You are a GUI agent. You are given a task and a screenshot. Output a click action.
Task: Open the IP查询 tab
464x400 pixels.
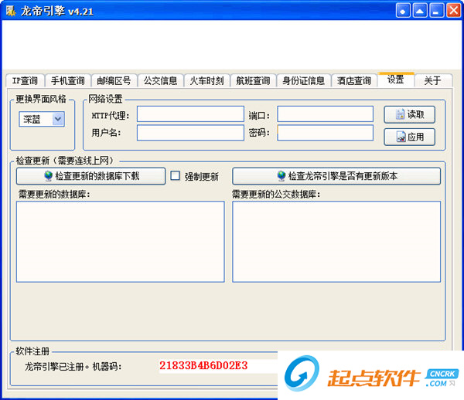tap(26, 80)
